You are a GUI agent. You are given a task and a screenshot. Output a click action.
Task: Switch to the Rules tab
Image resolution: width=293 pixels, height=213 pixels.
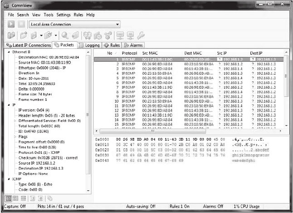112,45
